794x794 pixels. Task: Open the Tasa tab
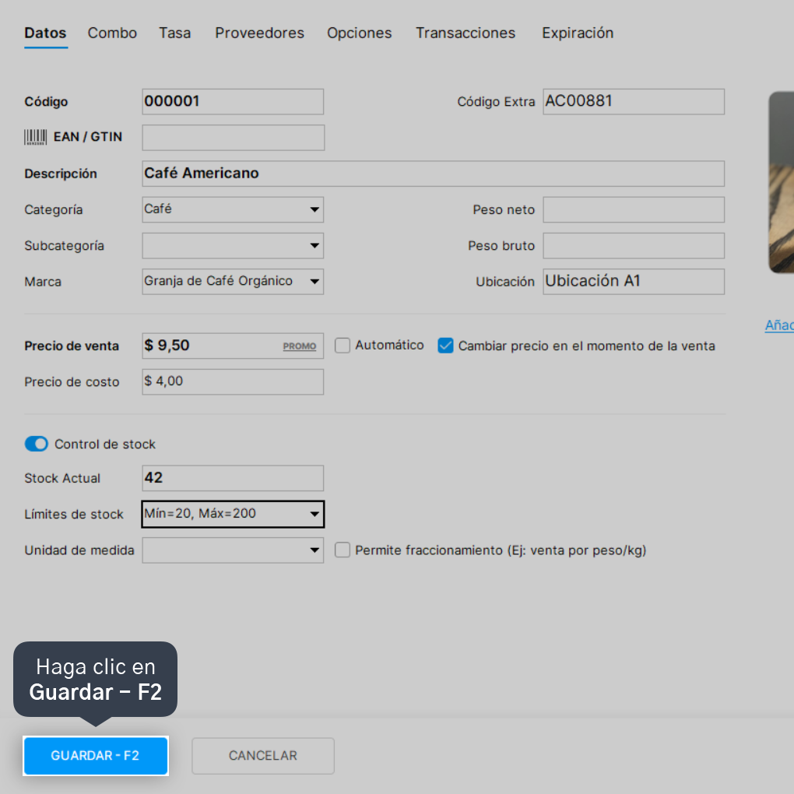point(174,33)
